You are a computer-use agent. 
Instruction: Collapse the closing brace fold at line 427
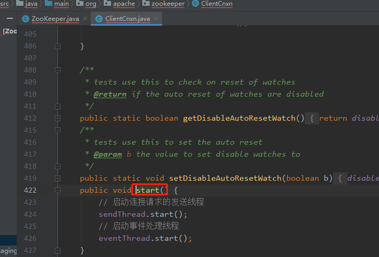[x=57, y=250]
